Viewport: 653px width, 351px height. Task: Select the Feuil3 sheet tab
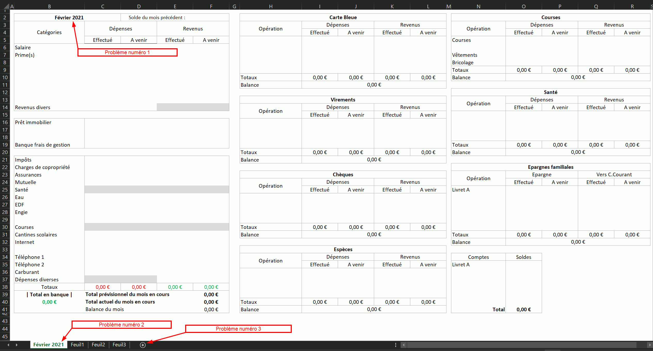click(x=119, y=345)
